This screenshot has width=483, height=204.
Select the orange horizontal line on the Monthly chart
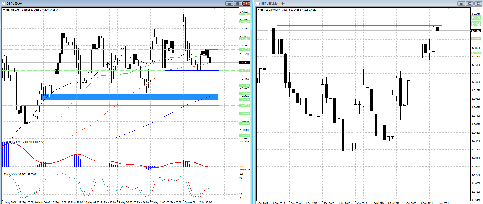tap(359, 25)
